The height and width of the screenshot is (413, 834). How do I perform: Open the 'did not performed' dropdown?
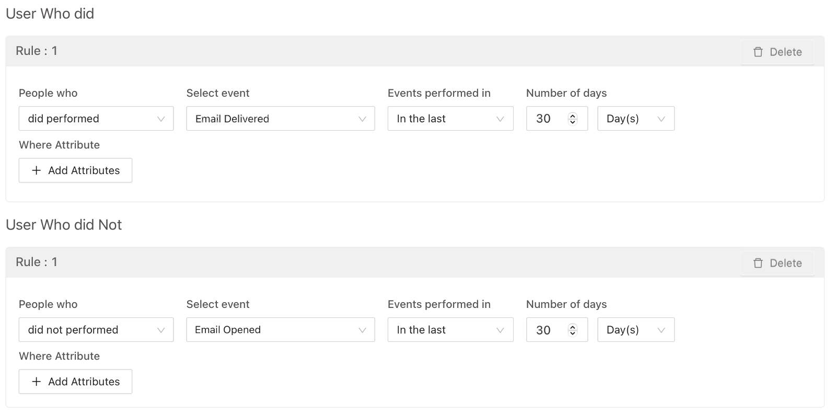[96, 330]
